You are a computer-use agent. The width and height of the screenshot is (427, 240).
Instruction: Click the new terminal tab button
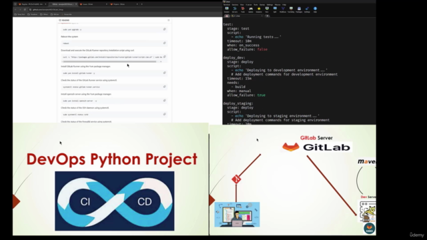[x=267, y=16]
